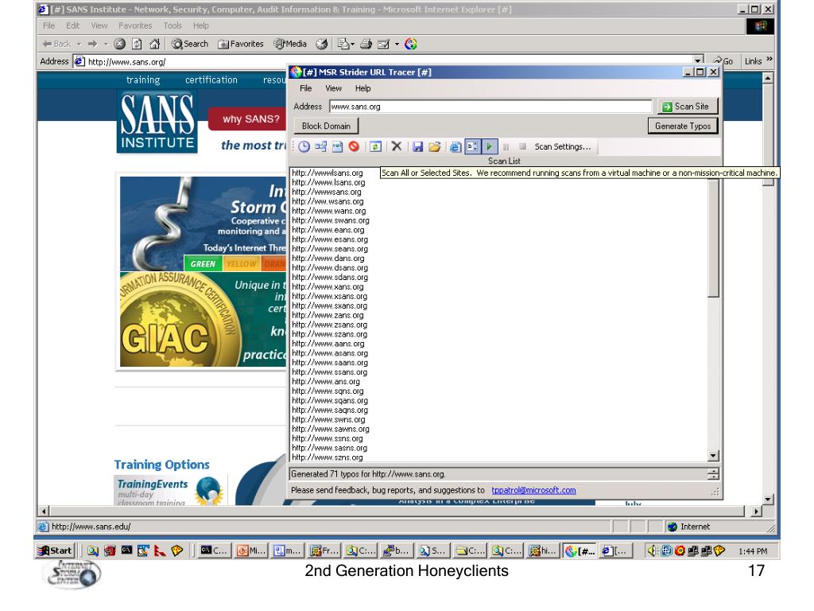Viewport: 814px width, 611px height.
Task: Click the Stop icon in Internet Explorer toolbar
Action: coord(119,45)
